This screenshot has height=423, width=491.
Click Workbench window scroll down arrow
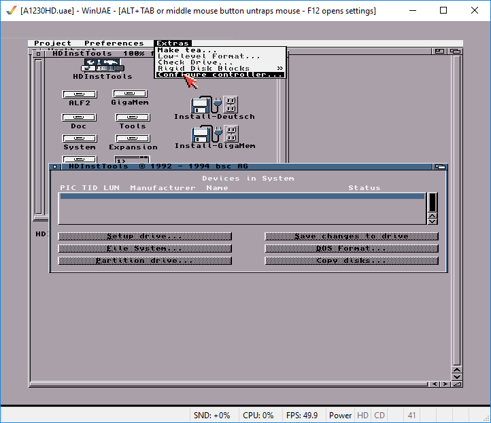pyautogui.click(x=457, y=377)
